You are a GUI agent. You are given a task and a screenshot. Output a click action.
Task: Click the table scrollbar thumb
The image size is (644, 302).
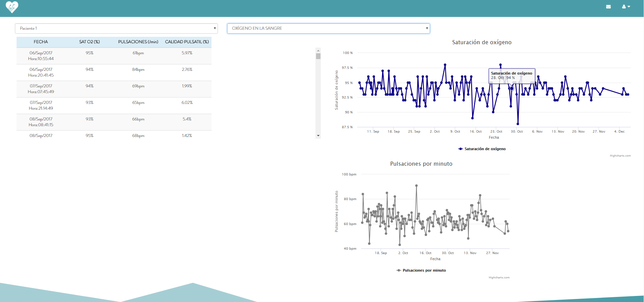click(x=318, y=56)
